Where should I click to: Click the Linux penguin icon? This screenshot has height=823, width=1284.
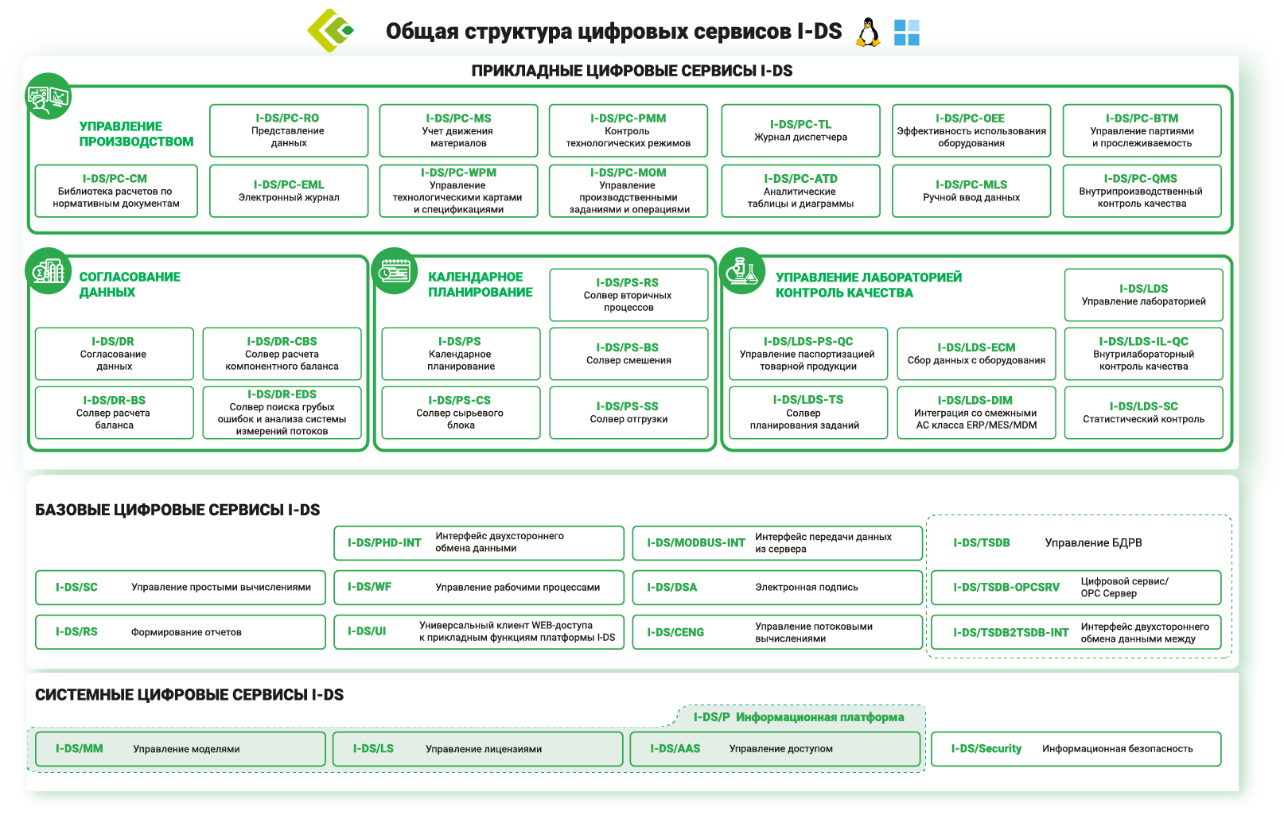point(868,33)
